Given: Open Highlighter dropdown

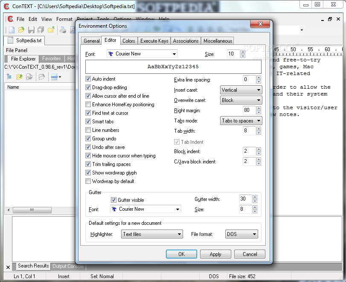Looking at the screenshot, I should point(152,234).
